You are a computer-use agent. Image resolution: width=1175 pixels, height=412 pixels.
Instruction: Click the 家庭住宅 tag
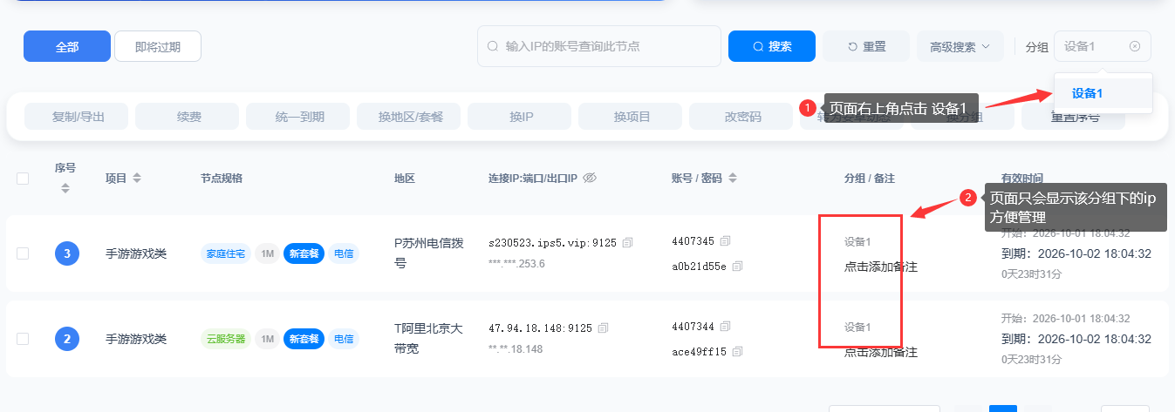[x=227, y=253]
